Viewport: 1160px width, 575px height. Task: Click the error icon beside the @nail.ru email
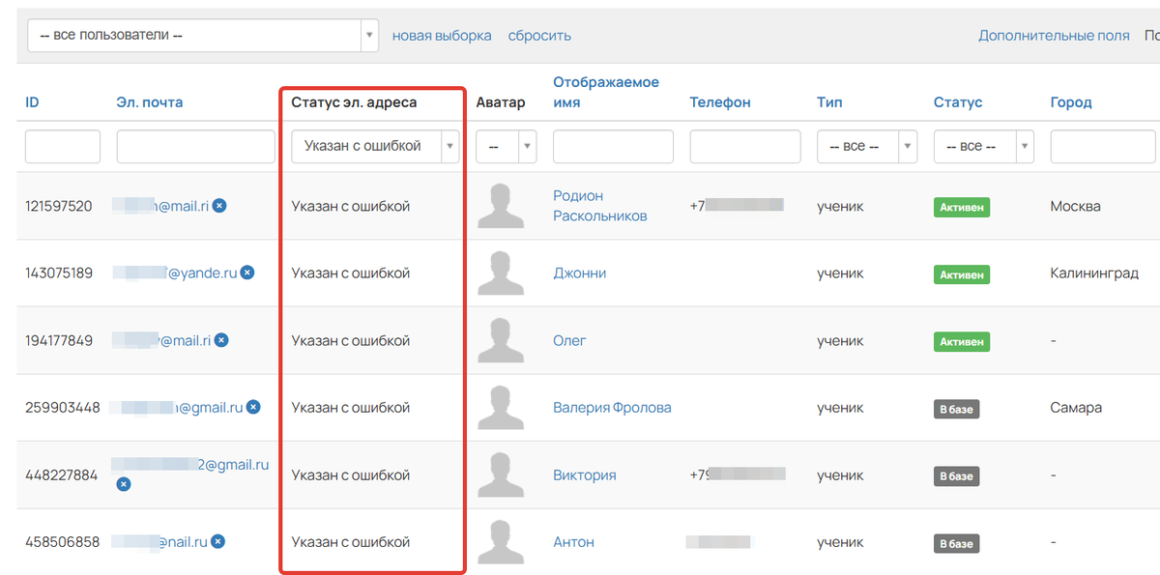click(x=218, y=542)
